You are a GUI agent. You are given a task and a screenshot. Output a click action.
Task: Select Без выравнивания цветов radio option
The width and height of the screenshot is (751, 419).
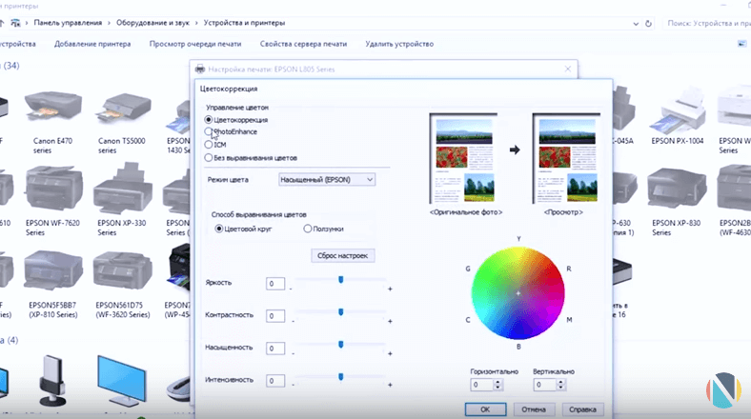point(209,157)
